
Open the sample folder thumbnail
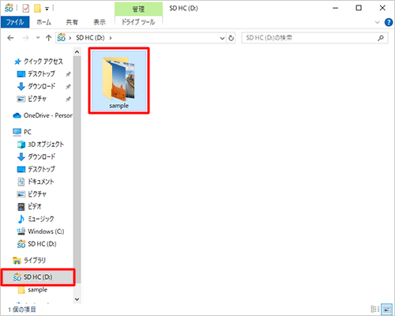click(118, 81)
